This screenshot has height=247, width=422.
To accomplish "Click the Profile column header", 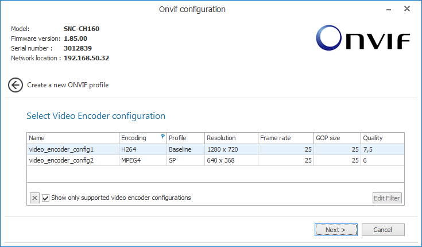I will click(184, 138).
